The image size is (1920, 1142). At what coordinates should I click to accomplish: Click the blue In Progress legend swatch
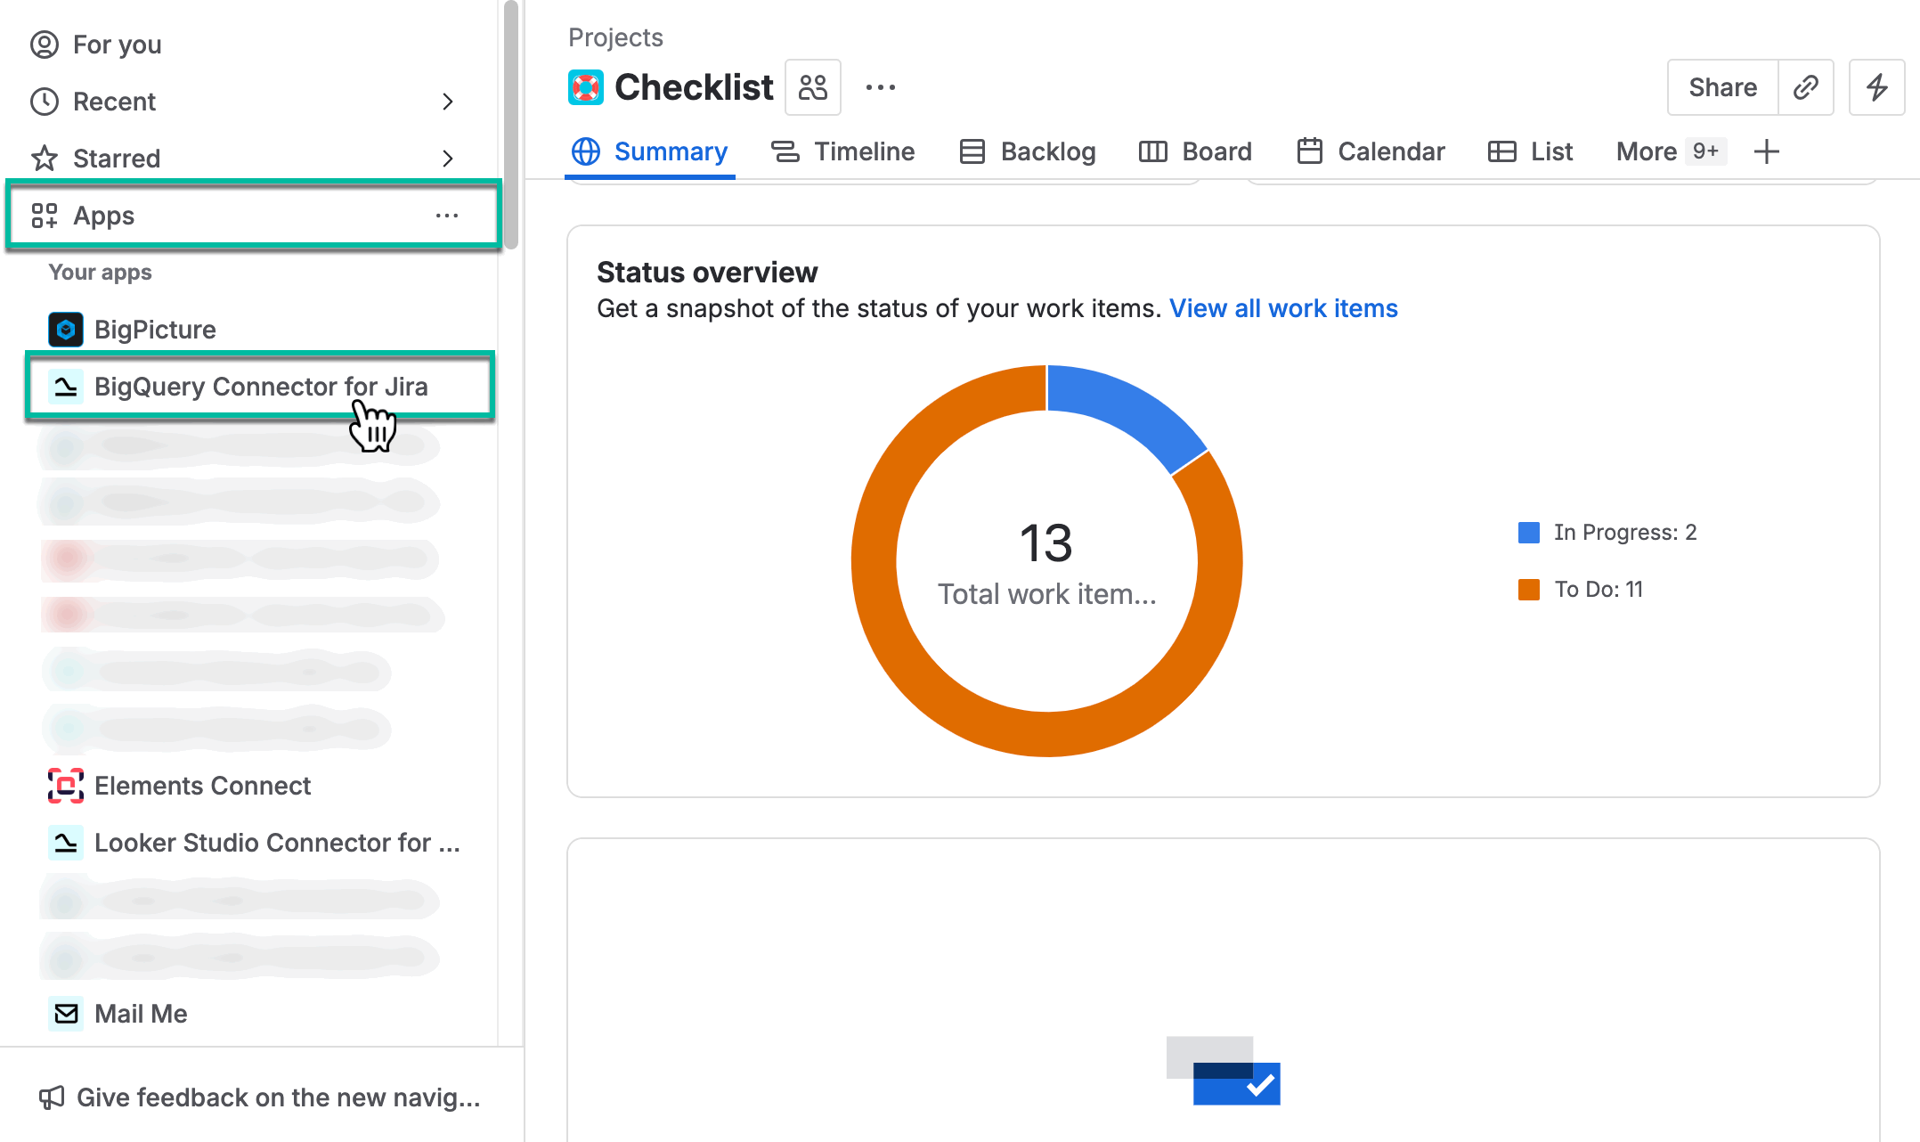(x=1528, y=533)
